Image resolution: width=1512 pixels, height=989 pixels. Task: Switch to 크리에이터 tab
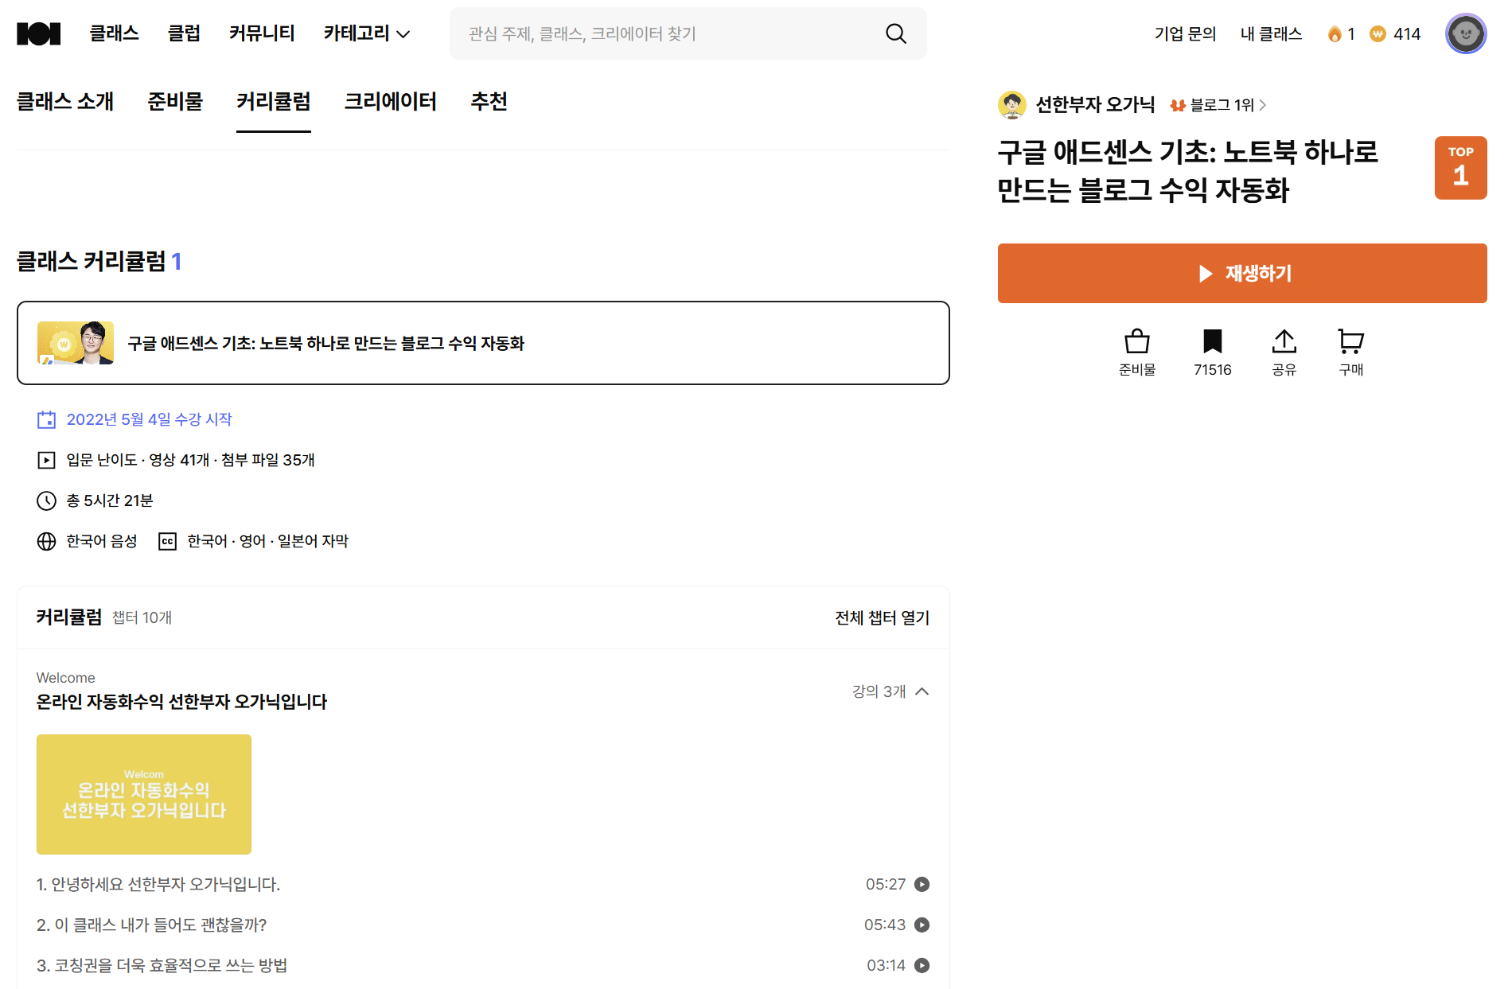[x=390, y=102]
